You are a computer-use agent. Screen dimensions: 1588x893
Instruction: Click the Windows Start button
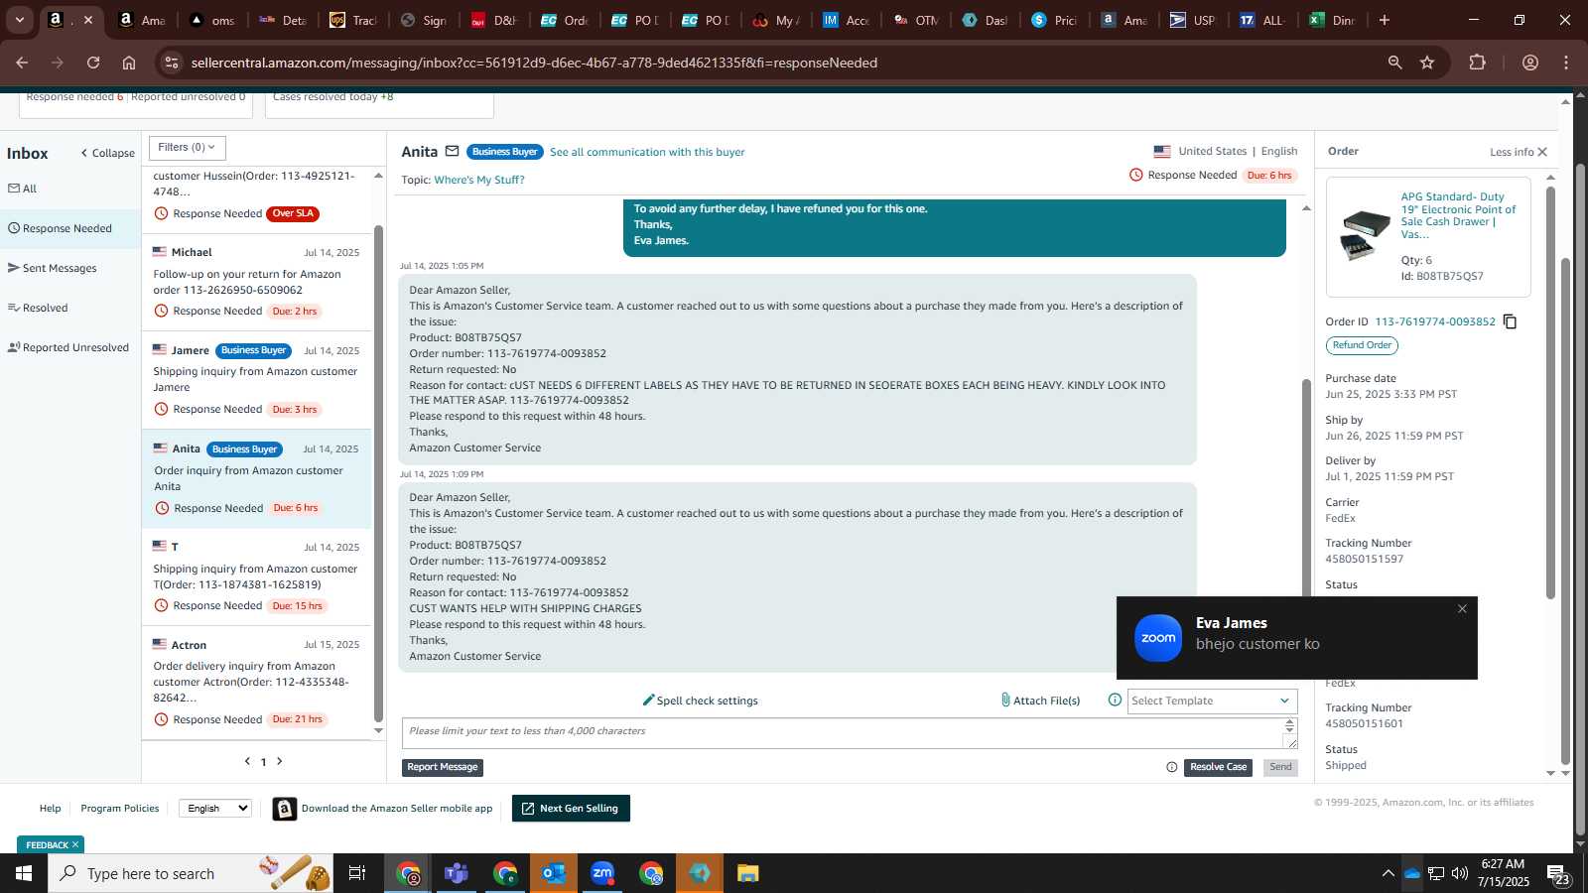pyautogui.click(x=24, y=873)
